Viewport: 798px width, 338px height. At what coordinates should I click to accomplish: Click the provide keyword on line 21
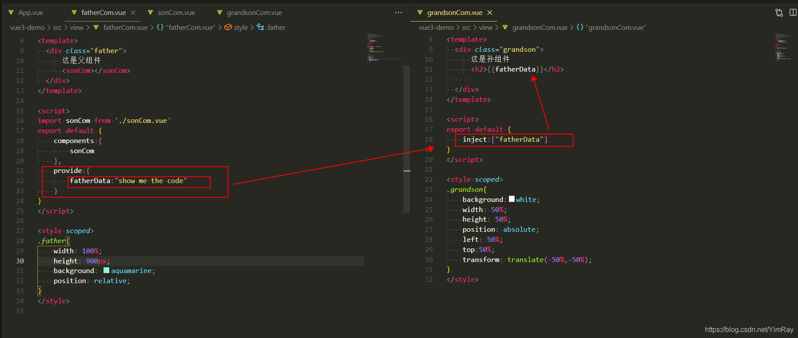pos(68,170)
